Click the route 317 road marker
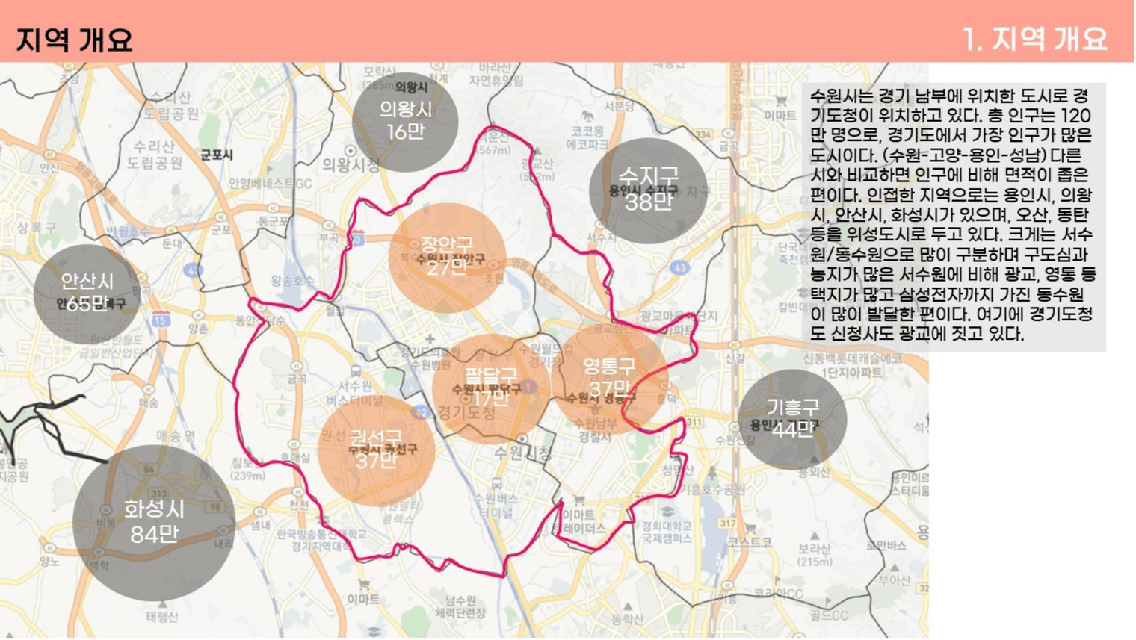This screenshot has width=1136, height=640. click(x=727, y=524)
